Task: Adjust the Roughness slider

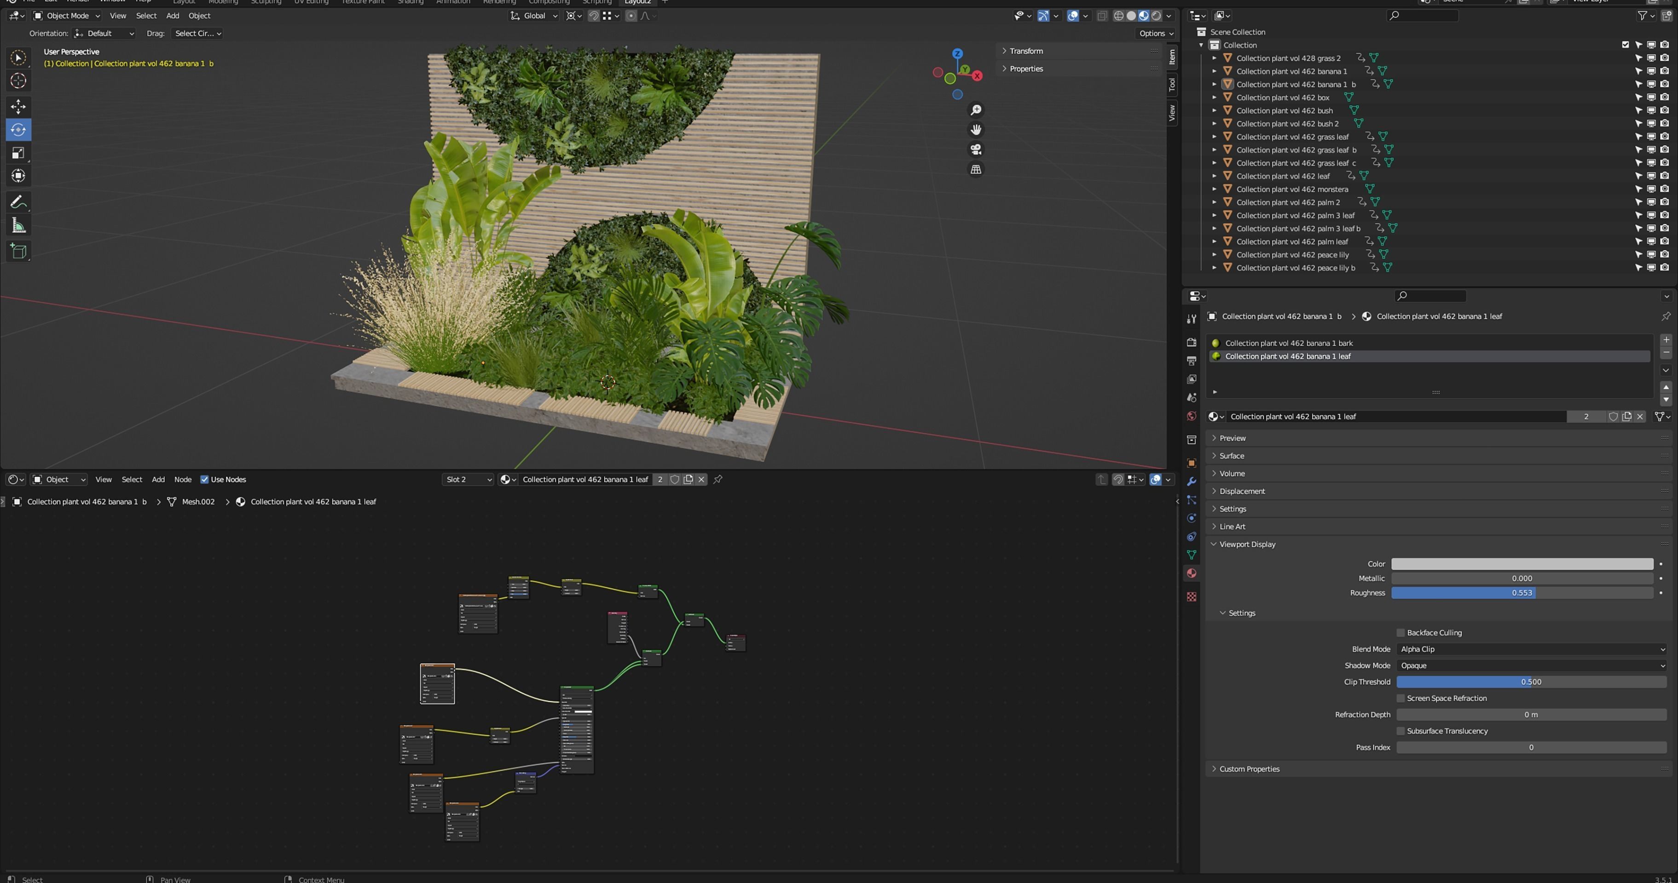Action: click(1522, 593)
